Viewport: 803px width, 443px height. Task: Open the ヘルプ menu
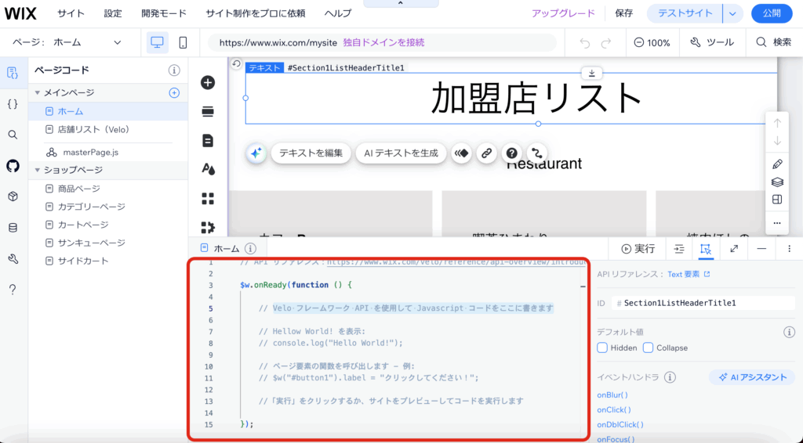tap(338, 14)
